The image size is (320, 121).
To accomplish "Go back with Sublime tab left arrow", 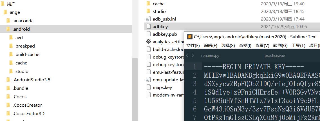I will (187, 55).
